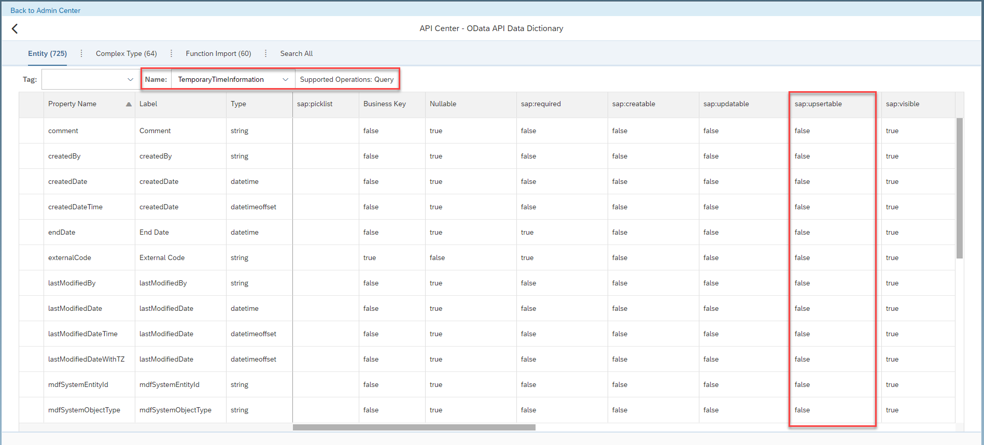Select the 'lastModifiedDate' property name cell
Screen dimensions: 984x445
(89, 308)
